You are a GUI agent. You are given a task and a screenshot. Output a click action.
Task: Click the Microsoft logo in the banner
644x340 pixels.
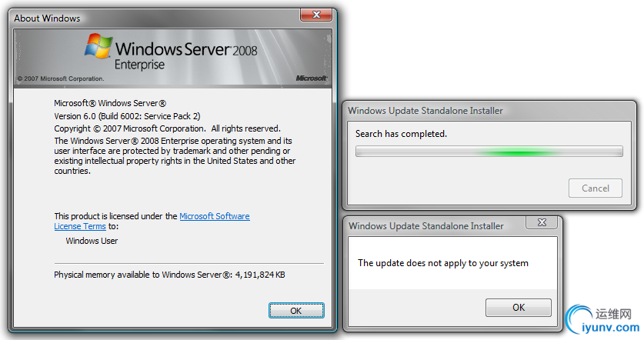(x=312, y=78)
